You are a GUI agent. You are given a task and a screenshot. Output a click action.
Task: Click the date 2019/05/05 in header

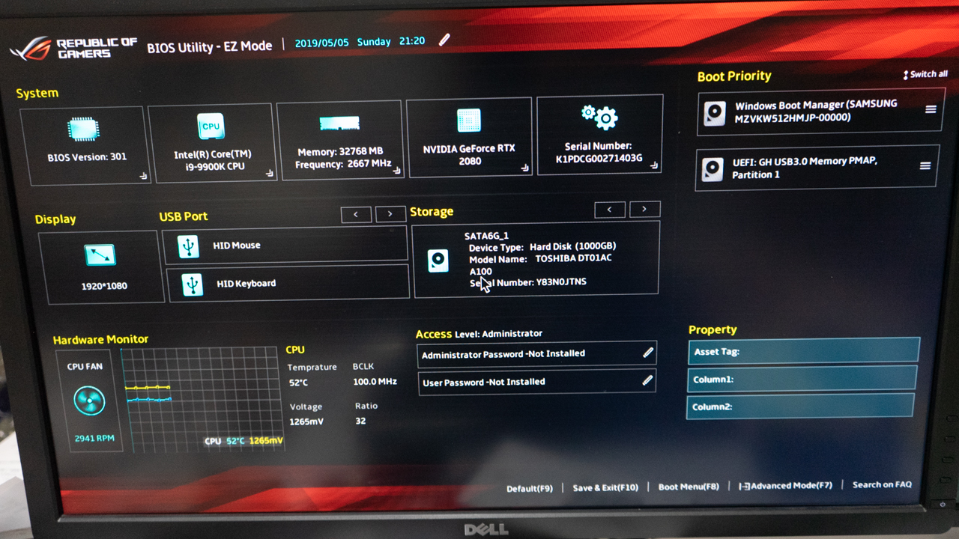[322, 43]
